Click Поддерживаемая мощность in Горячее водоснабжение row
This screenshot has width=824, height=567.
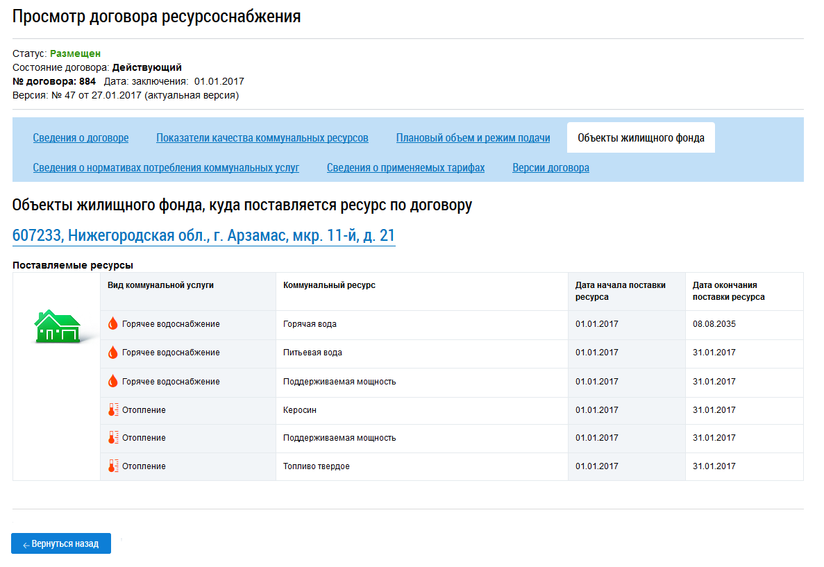pos(339,381)
